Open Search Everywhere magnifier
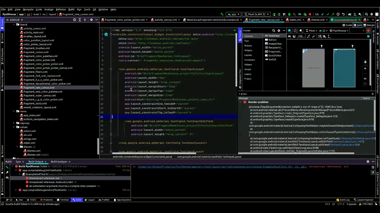The height and width of the screenshot is (213, 380). [x=366, y=14]
